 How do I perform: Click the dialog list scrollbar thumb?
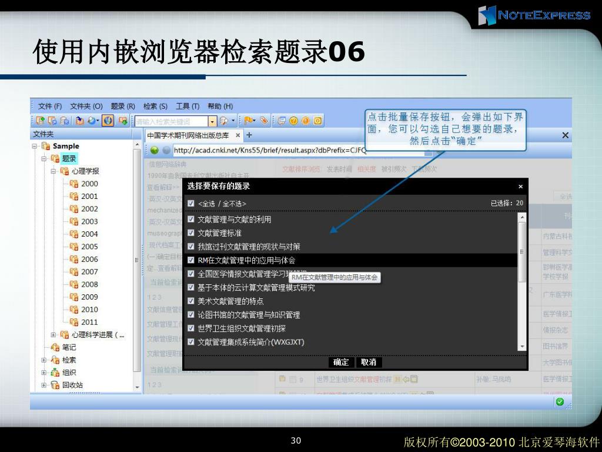[522, 252]
